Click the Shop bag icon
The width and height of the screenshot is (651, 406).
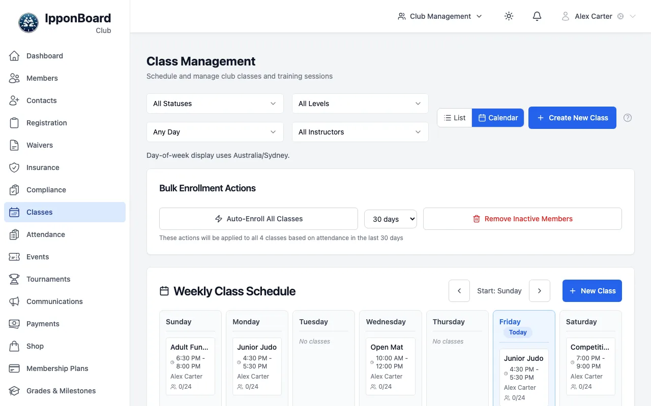tap(14, 346)
